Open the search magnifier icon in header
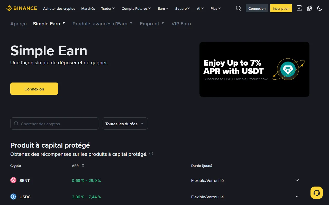The image size is (329, 205). point(239,8)
